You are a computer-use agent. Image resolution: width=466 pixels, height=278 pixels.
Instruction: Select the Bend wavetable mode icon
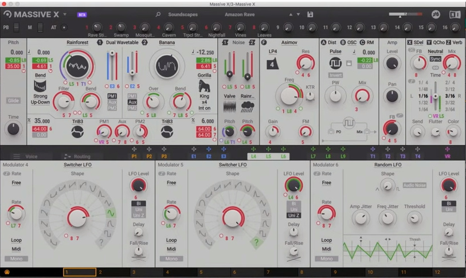click(x=40, y=86)
